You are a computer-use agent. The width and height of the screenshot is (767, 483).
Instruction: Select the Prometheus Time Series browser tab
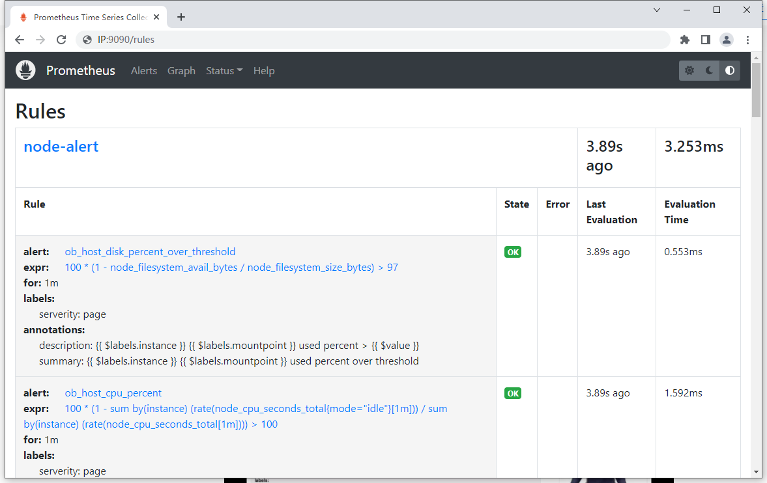pos(89,17)
